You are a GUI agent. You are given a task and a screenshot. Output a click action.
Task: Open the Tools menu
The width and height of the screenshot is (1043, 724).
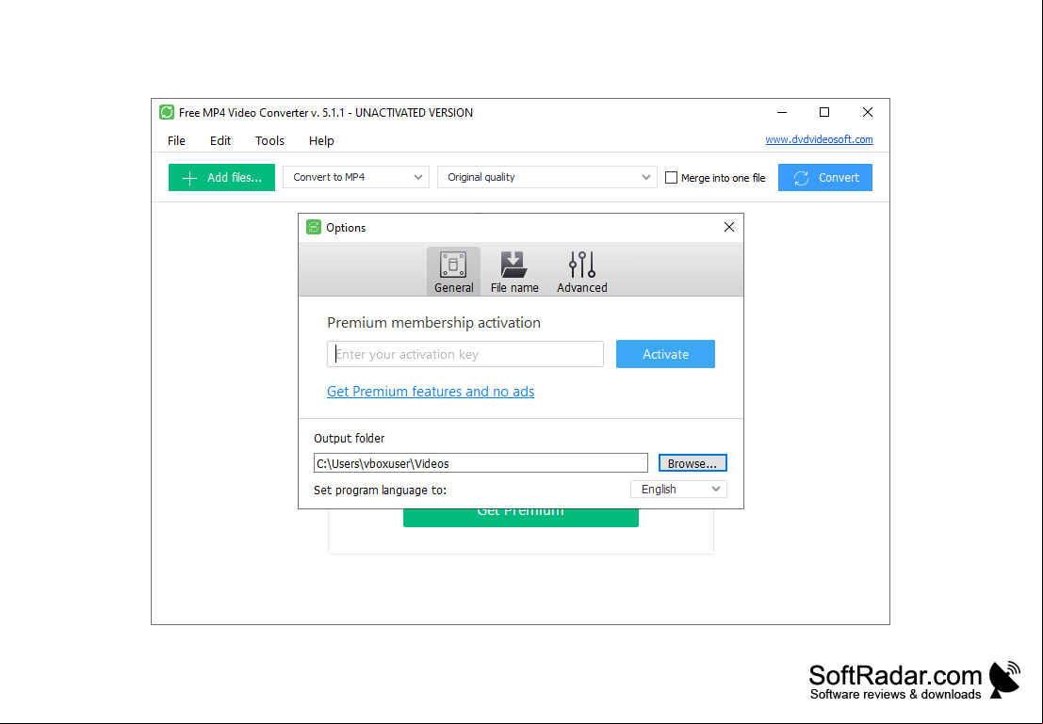(x=269, y=141)
